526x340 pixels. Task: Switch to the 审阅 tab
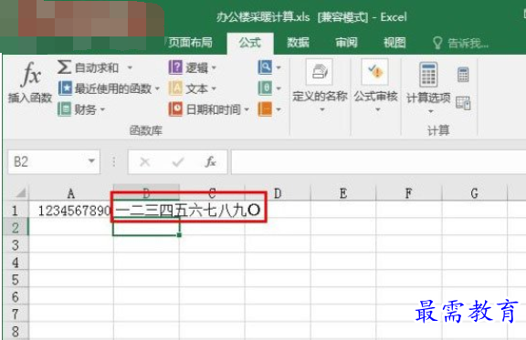[346, 43]
